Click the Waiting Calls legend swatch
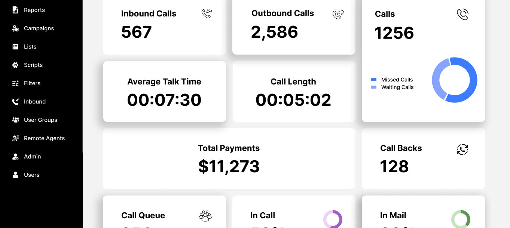 point(373,87)
